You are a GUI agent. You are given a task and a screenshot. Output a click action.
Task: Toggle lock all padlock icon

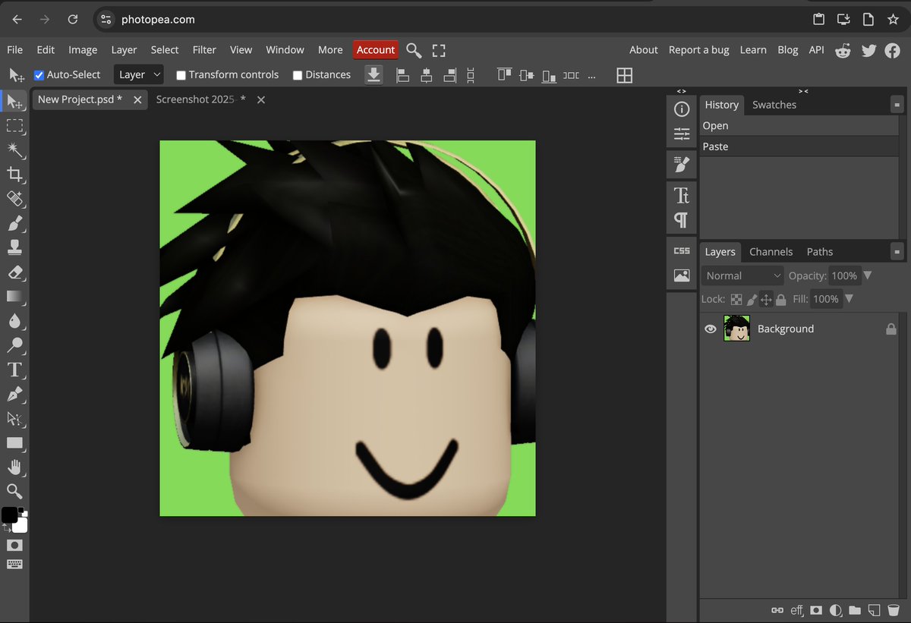tap(780, 300)
